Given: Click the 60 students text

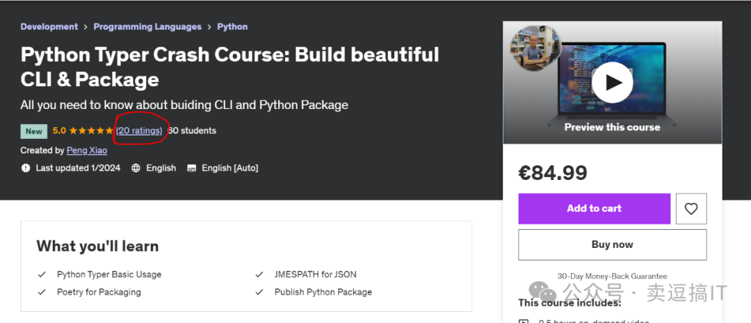Looking at the screenshot, I should pos(192,130).
